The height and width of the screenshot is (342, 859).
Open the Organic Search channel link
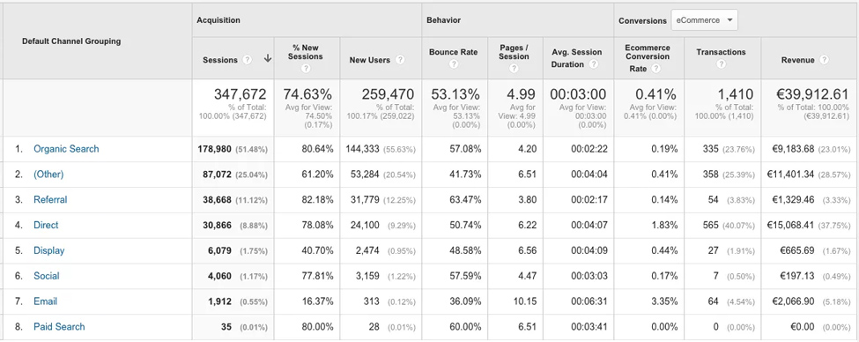tap(66, 149)
